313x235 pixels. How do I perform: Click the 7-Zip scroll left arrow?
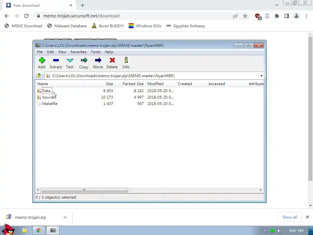38,190
